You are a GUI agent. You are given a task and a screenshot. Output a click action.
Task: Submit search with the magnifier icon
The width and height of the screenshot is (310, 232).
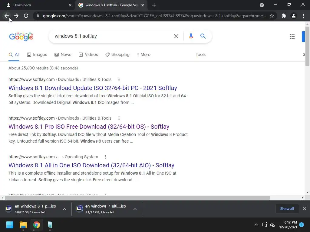click(203, 36)
